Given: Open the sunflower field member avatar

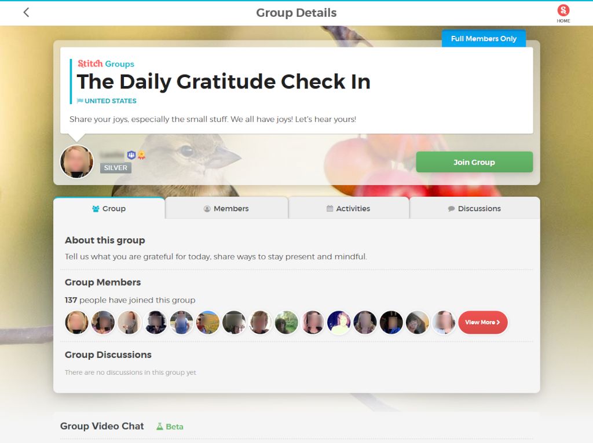Looking at the screenshot, I should pos(208,322).
